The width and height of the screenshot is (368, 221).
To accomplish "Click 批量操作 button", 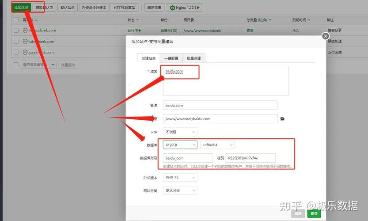I will tap(68, 65).
